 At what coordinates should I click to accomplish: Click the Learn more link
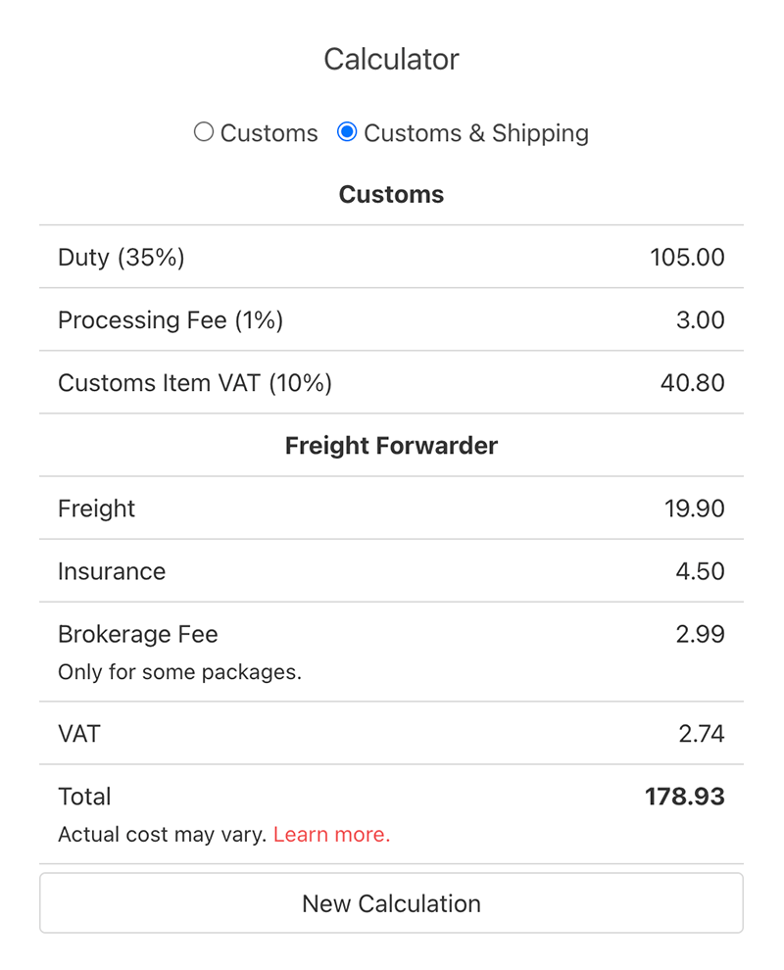(x=331, y=835)
